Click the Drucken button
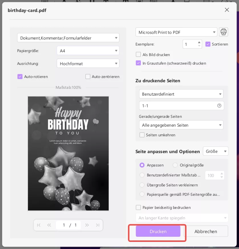This screenshot has height=249, width=239. (x=158, y=231)
